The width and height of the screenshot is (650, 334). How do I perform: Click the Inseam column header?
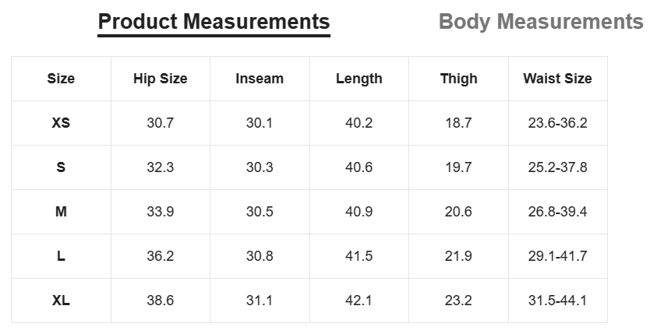pyautogui.click(x=260, y=79)
